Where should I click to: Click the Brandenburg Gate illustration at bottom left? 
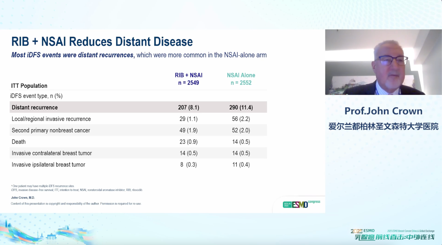[51, 237]
